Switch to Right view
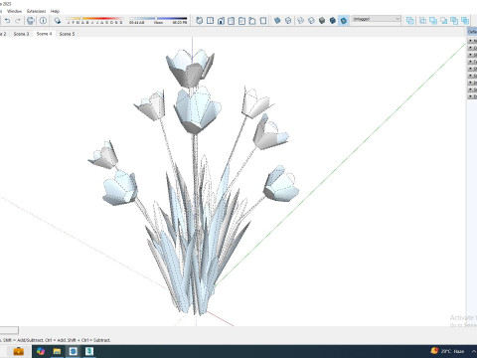This screenshot has height=358, width=477. pyautogui.click(x=232, y=21)
